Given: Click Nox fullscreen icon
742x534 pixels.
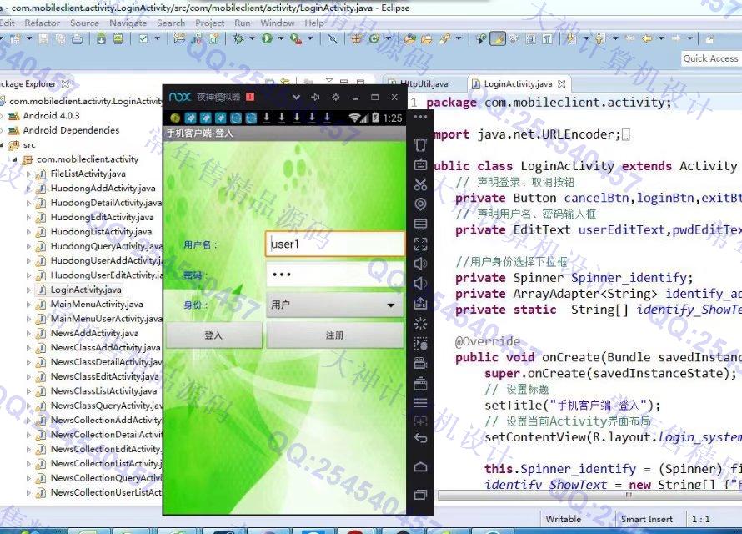Looking at the screenshot, I should pos(420,244).
